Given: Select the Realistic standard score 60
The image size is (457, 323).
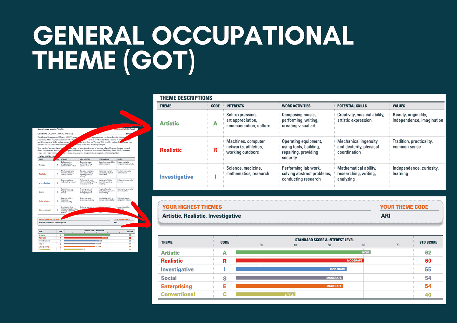Looking at the screenshot, I should (428, 261).
